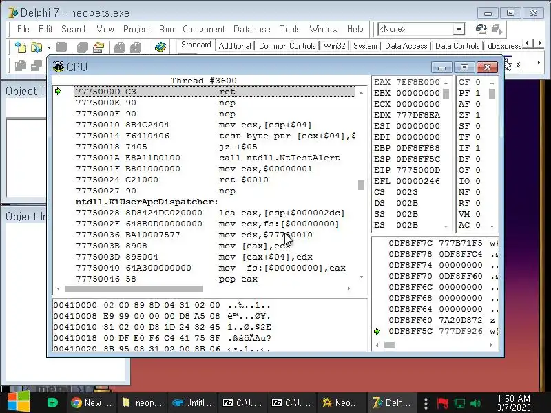Click the Open Project toolbar icon
This screenshot has width=551, height=413.
tap(98, 47)
